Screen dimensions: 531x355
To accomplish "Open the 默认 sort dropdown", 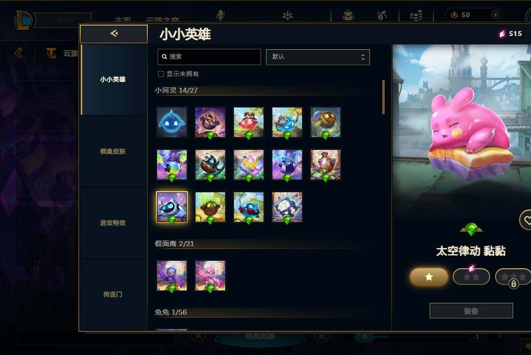I will click(318, 57).
